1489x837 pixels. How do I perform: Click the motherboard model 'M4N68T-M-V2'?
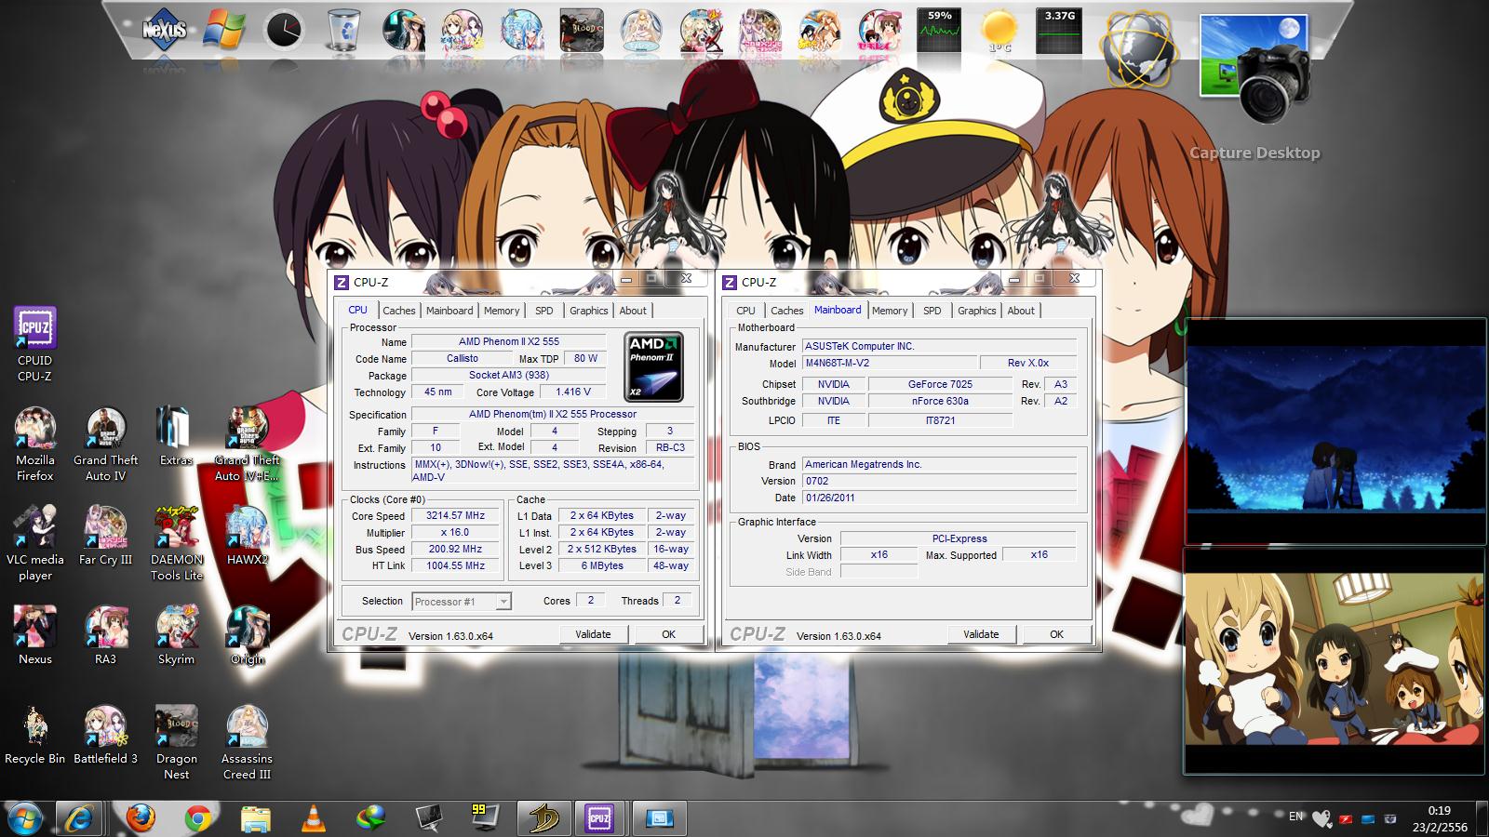point(890,364)
